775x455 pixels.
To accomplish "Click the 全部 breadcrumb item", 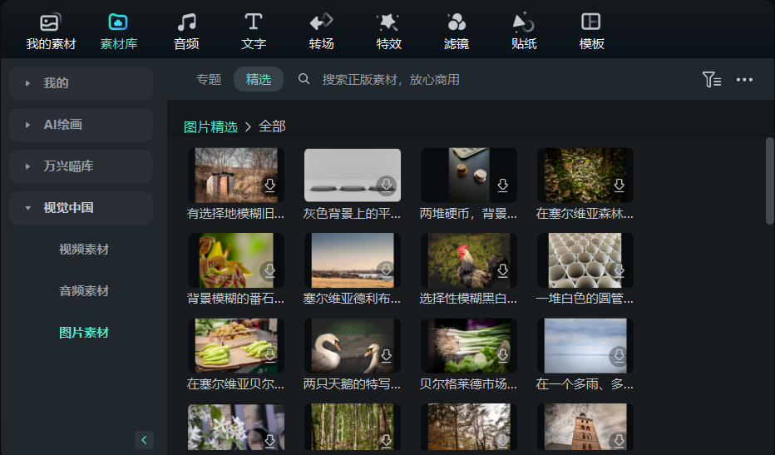I will (x=272, y=126).
